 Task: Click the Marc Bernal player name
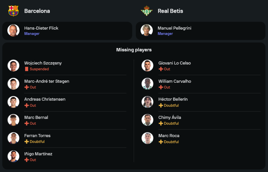click(36, 118)
